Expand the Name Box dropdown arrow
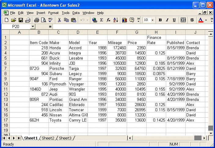Image resolution: width=215 pixels, height=148 pixels. pyautogui.click(x=33, y=26)
